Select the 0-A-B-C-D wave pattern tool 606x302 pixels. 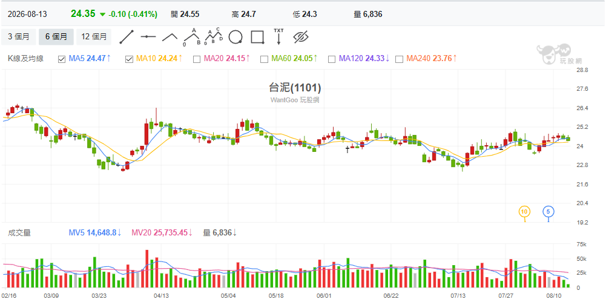point(214,37)
